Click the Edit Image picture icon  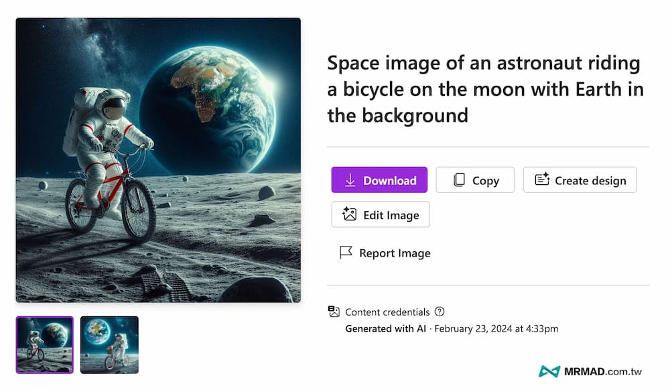tap(350, 214)
